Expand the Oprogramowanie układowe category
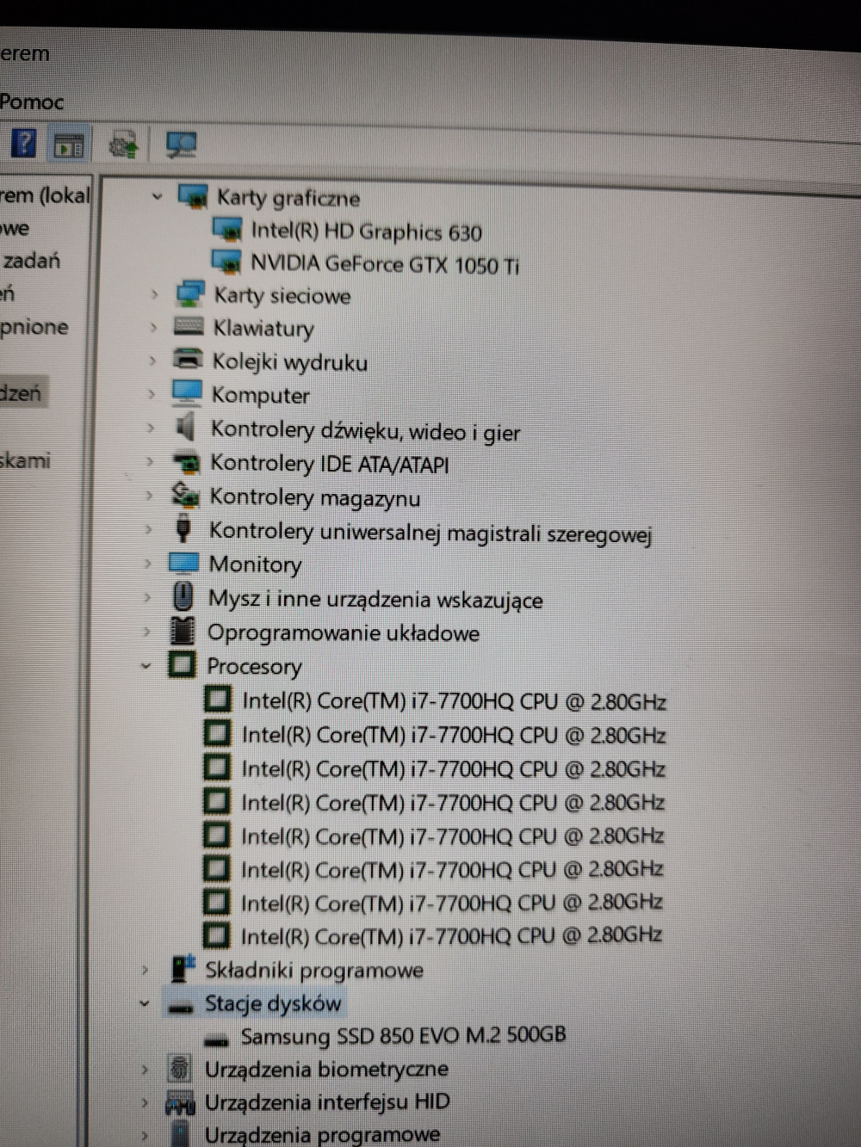 tap(146, 632)
